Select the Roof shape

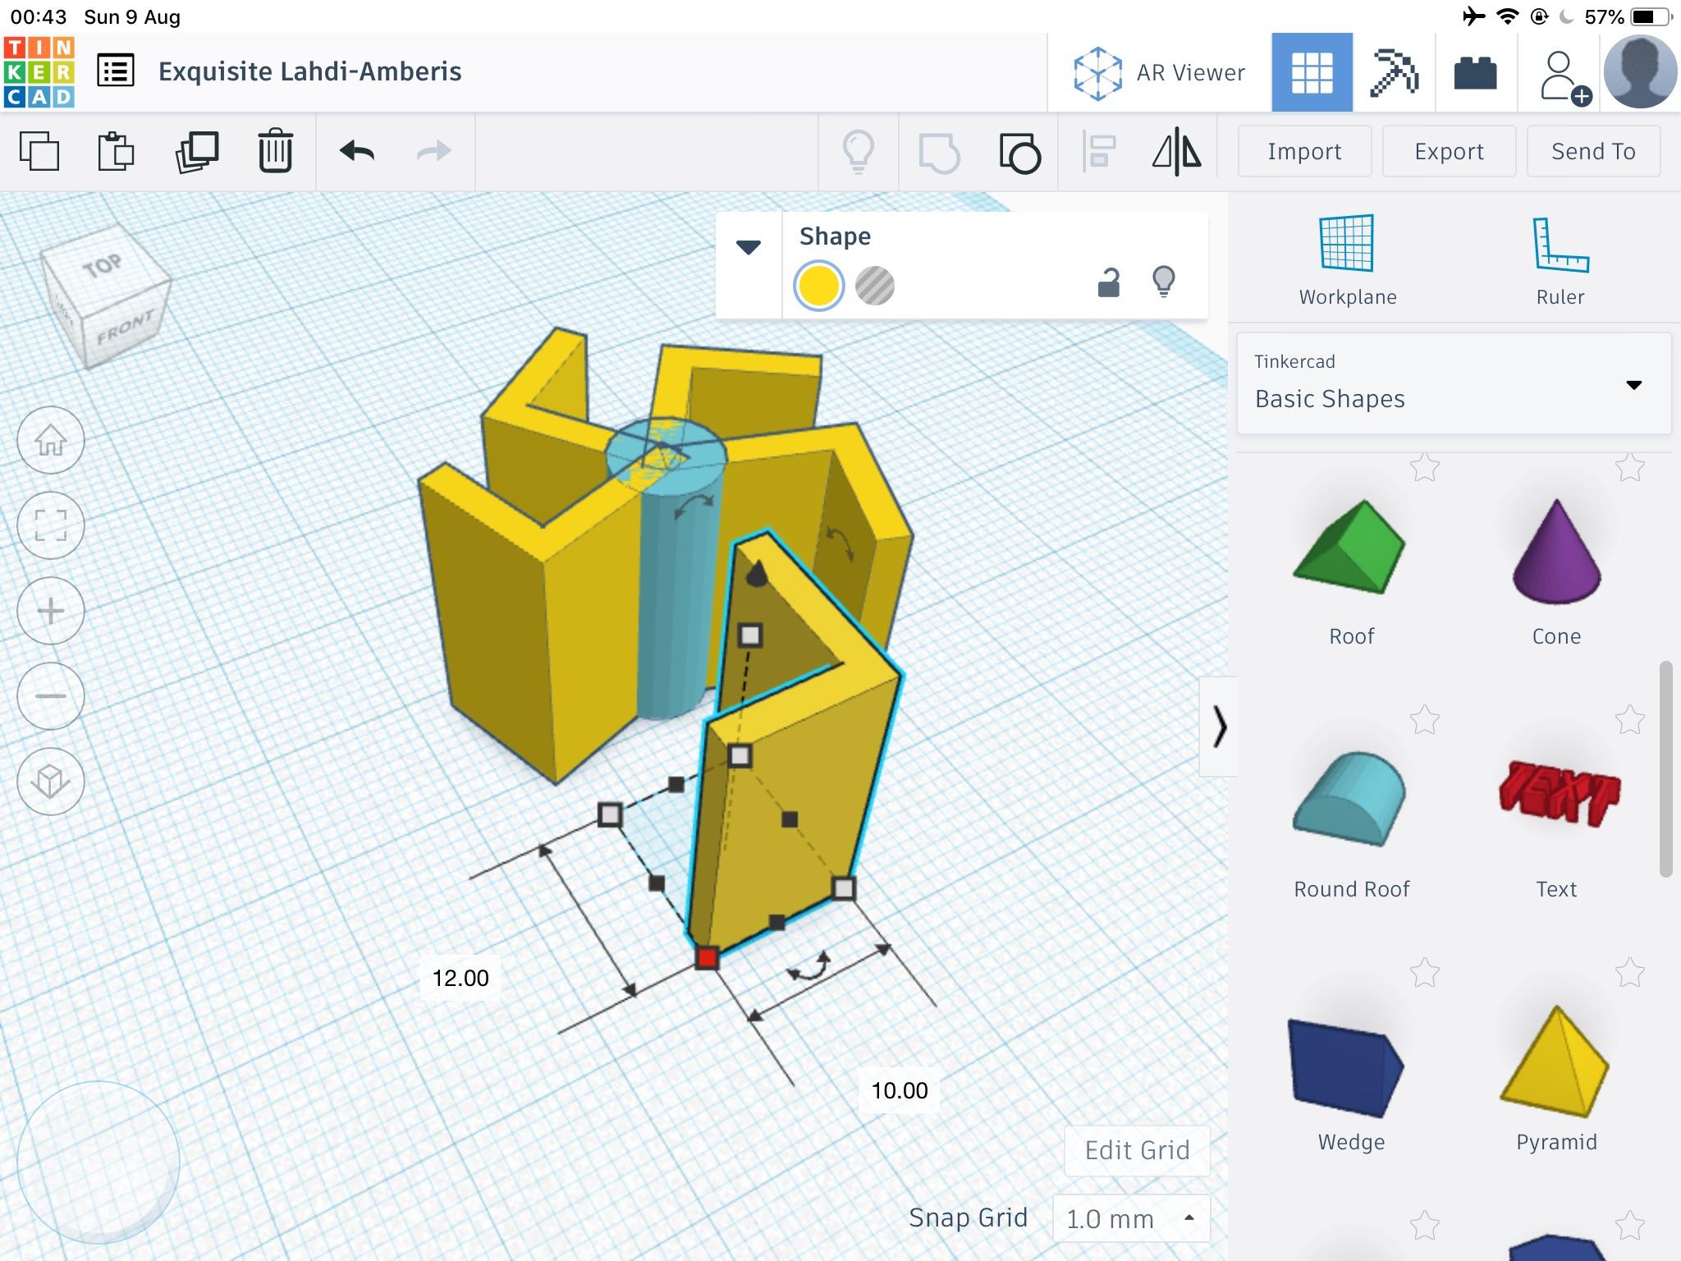click(1350, 548)
